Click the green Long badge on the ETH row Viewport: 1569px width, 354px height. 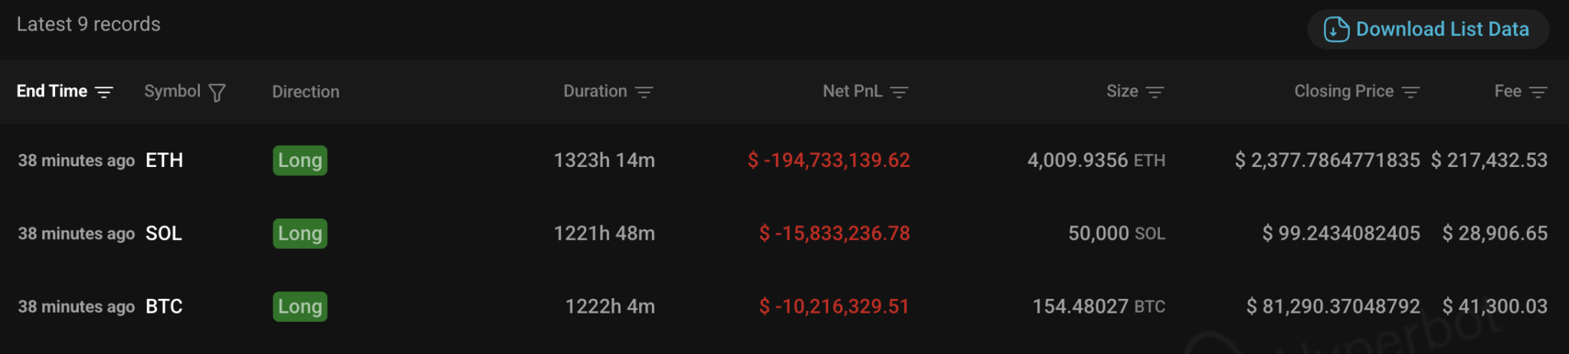(x=300, y=160)
